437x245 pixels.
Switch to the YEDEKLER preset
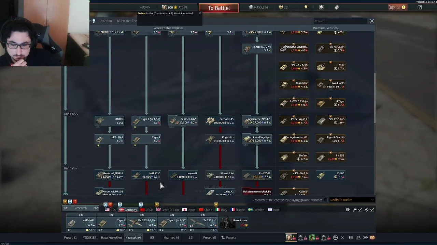click(89, 238)
